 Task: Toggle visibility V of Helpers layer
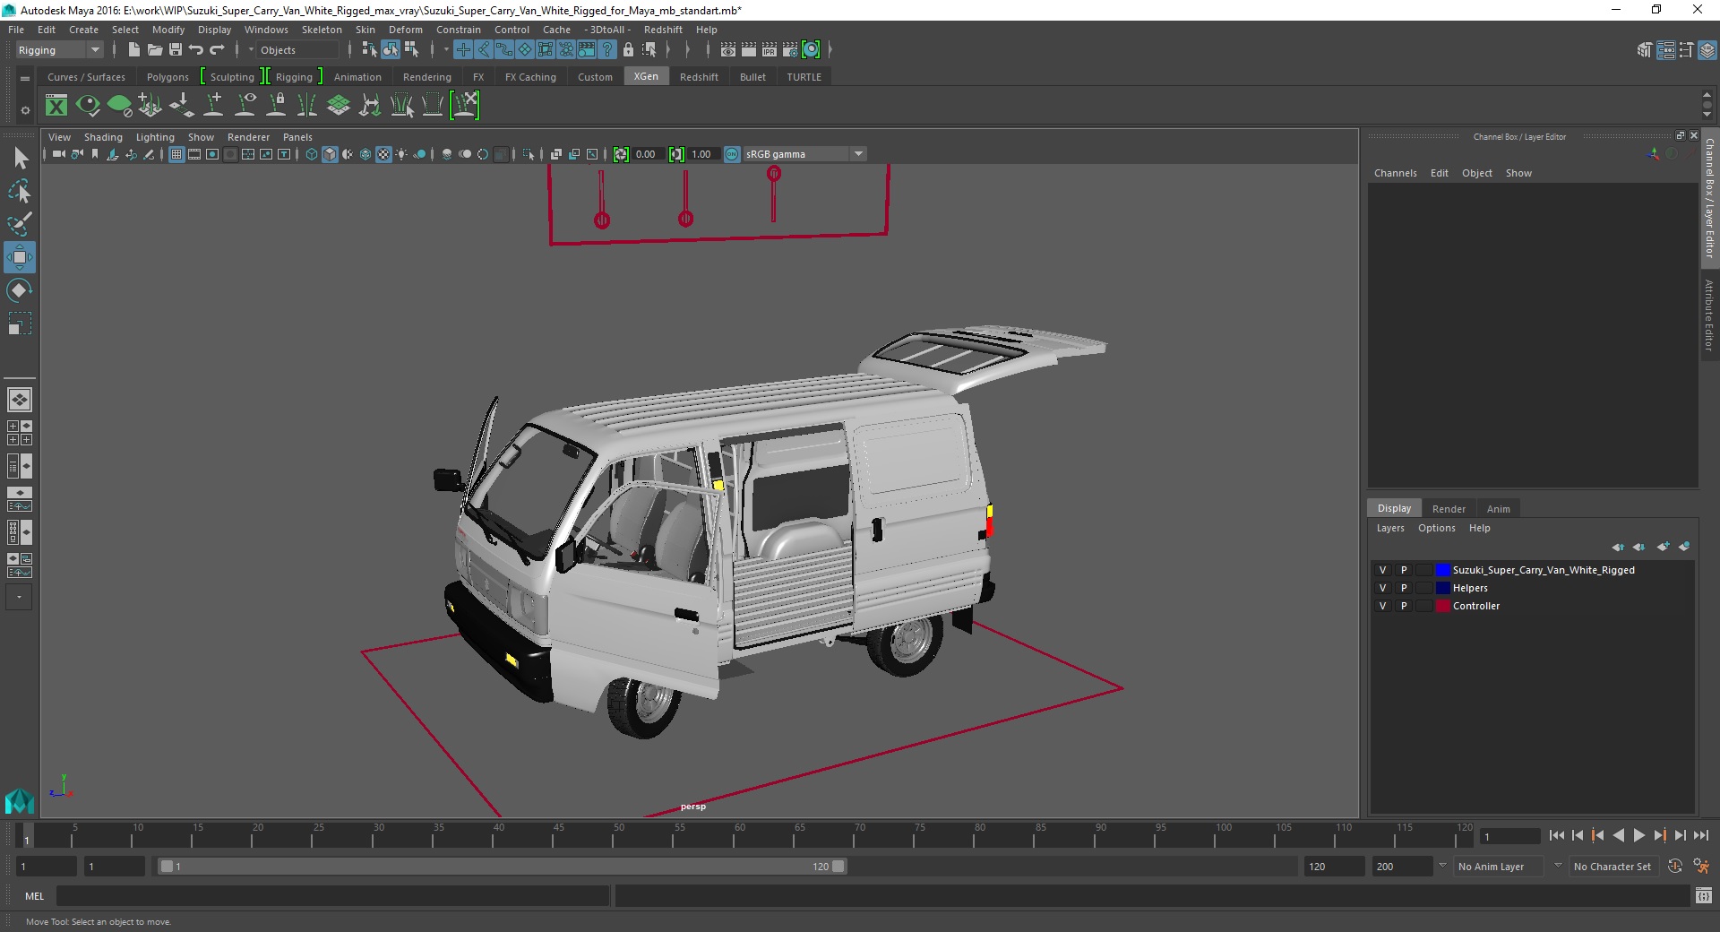[1382, 588]
